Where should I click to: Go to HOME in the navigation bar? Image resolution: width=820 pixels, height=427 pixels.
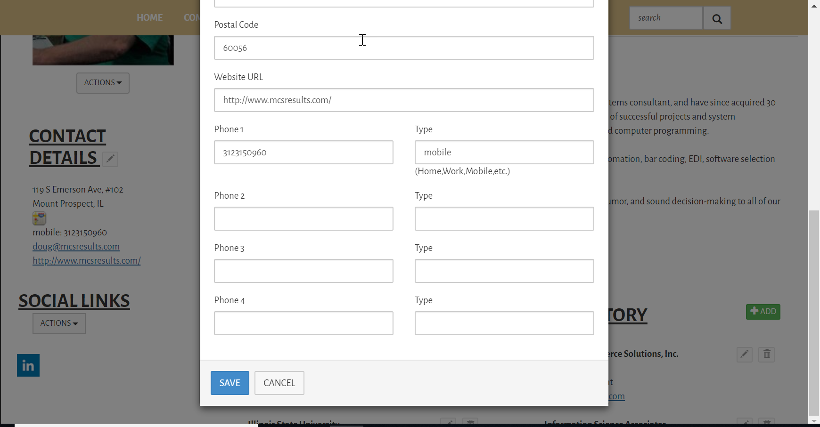(150, 17)
